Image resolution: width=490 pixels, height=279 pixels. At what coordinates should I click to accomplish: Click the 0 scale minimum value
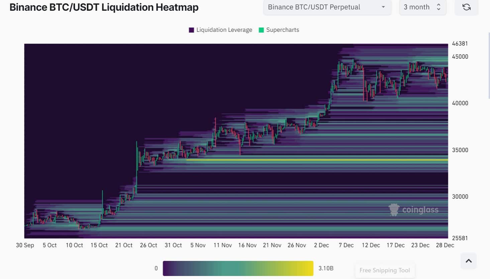156,268
